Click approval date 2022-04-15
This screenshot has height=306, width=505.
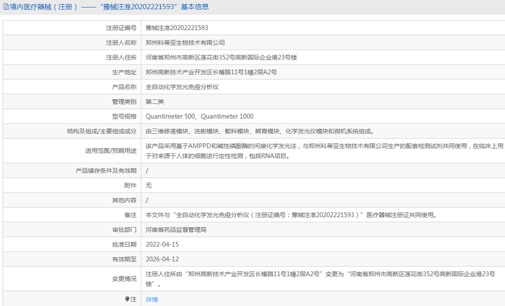point(162,244)
